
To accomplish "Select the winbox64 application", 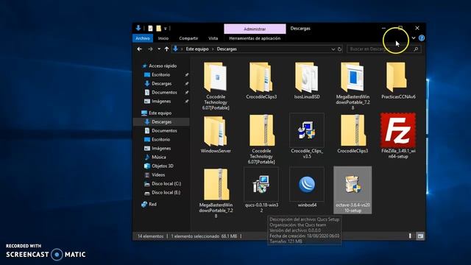I will (x=307, y=188).
